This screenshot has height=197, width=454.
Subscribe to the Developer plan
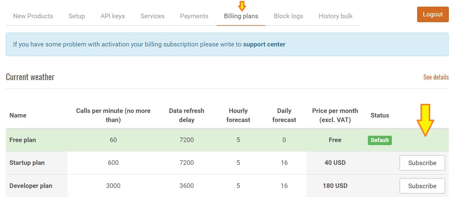click(422, 186)
